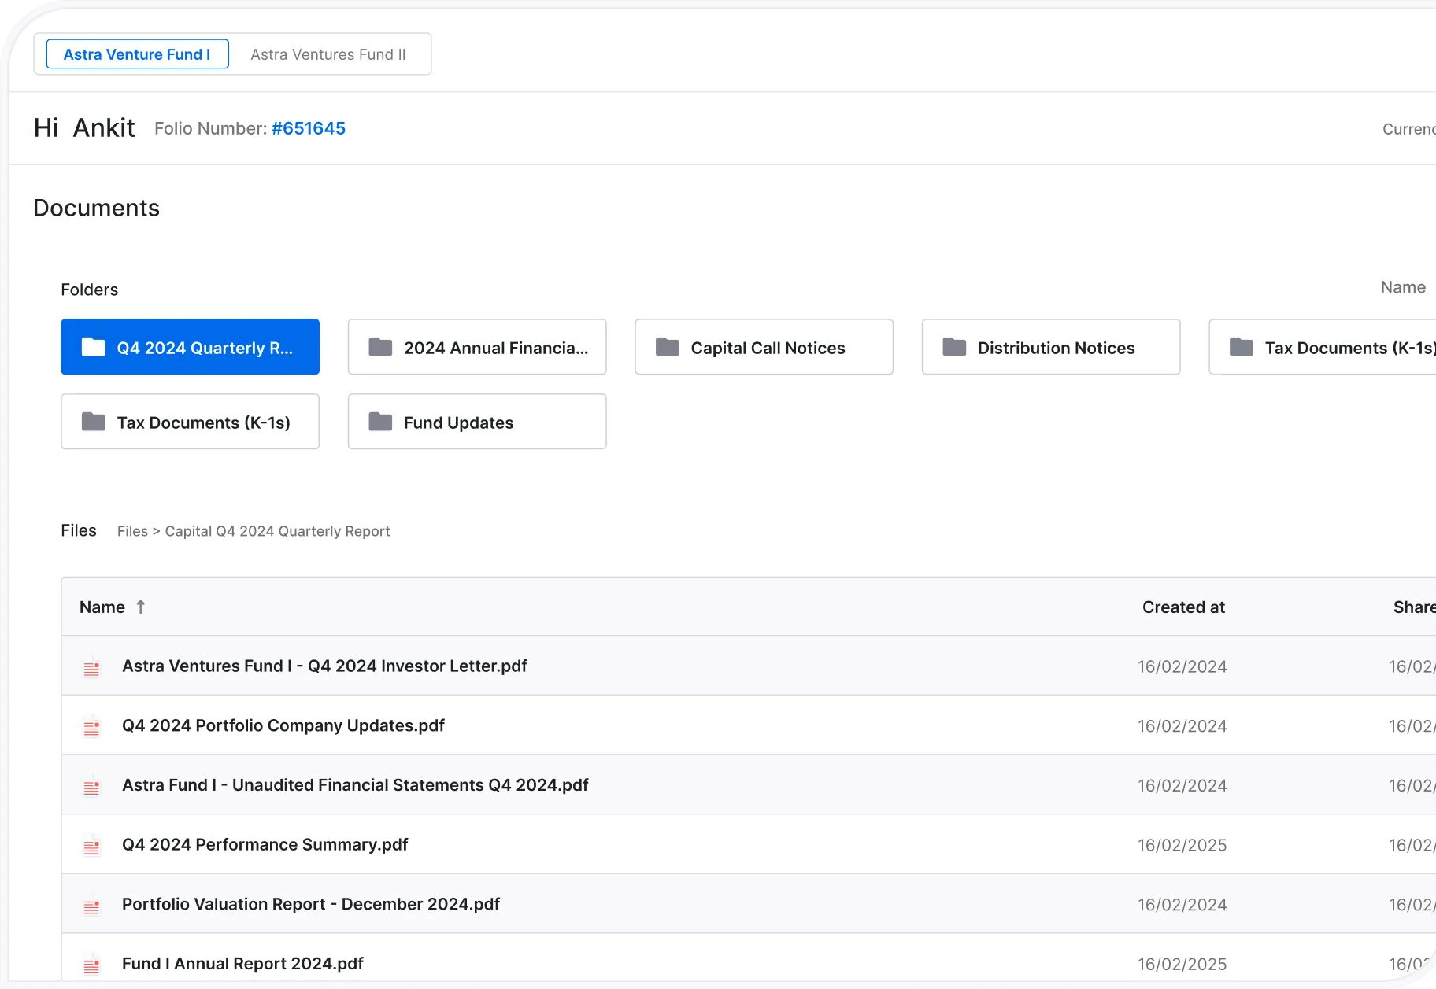Screen dimensions: 1436x989
Task: Click the Created at column header
Action: pos(1183,607)
